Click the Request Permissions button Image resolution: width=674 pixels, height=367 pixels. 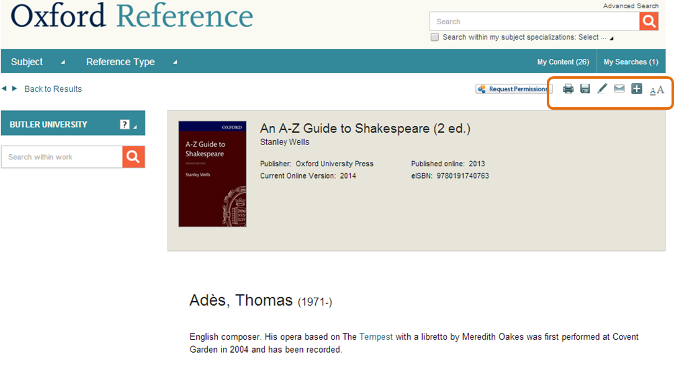pos(514,89)
